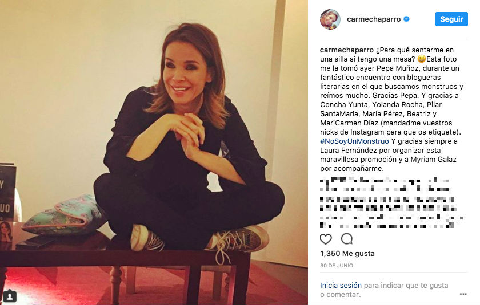Click carmechaparro name in caption
Viewport: 480px width, 305px height.
pyautogui.click(x=347, y=50)
